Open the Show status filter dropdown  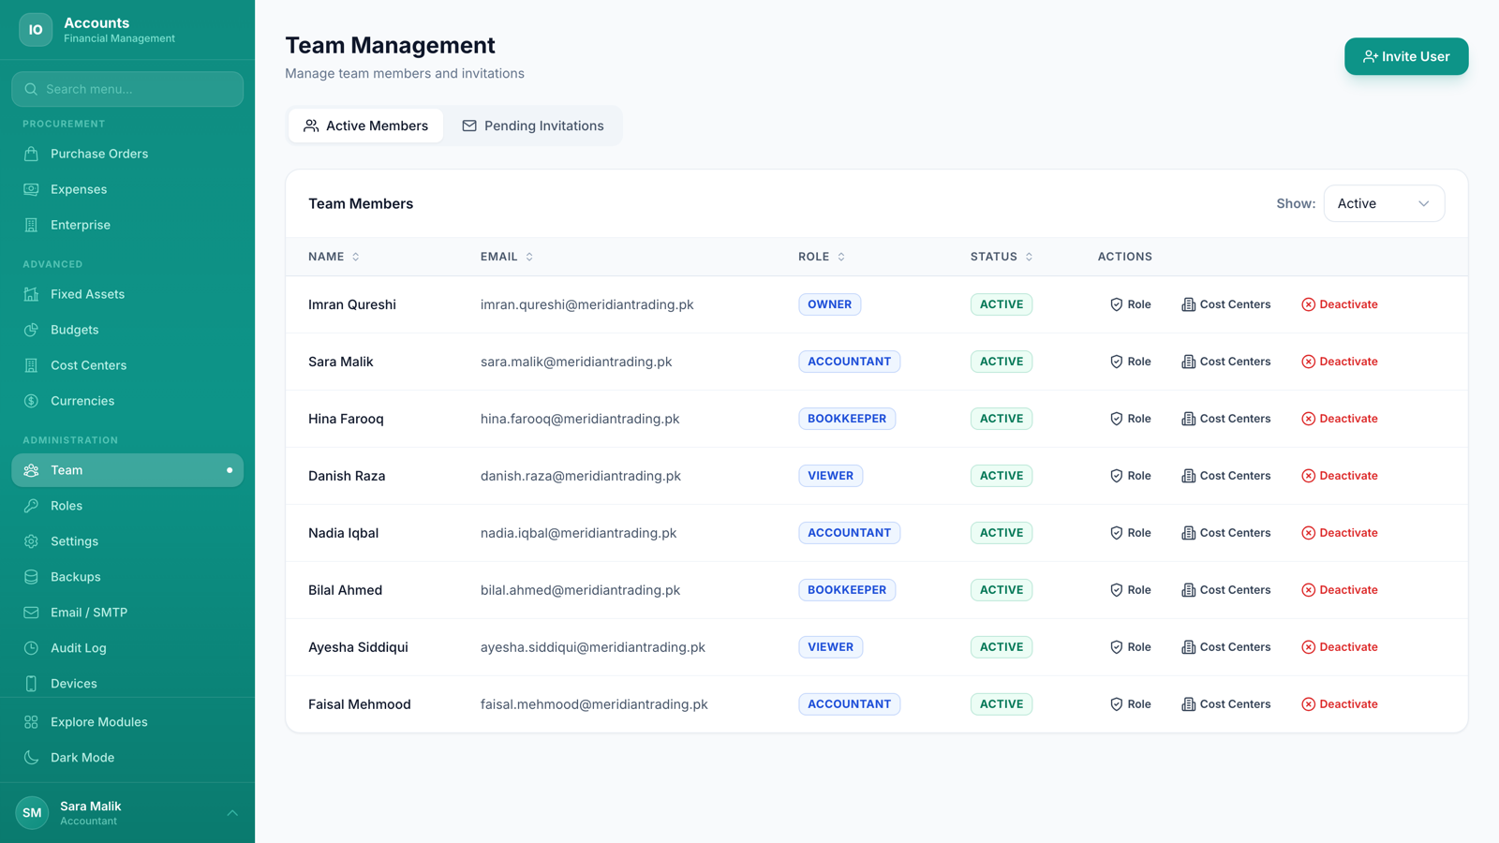(1384, 203)
